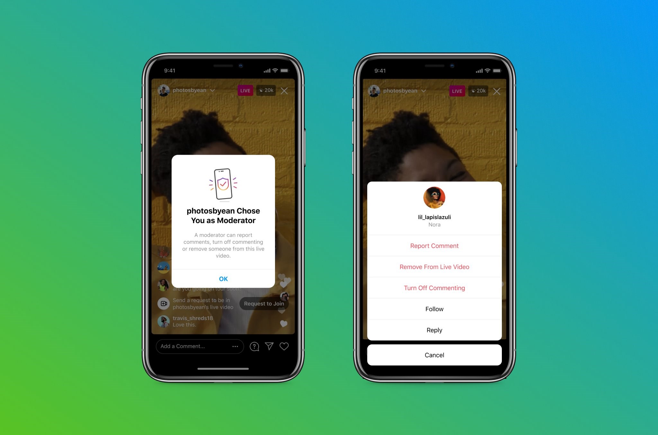Tap Cancel to dismiss the menu
The width and height of the screenshot is (658, 435).
pyautogui.click(x=433, y=355)
